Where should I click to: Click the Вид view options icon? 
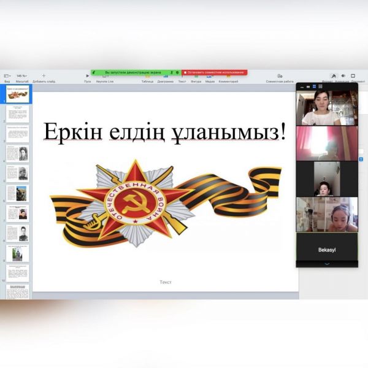coord(7,75)
